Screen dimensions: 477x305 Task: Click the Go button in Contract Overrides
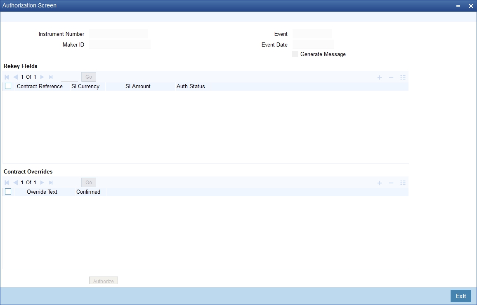tap(89, 183)
